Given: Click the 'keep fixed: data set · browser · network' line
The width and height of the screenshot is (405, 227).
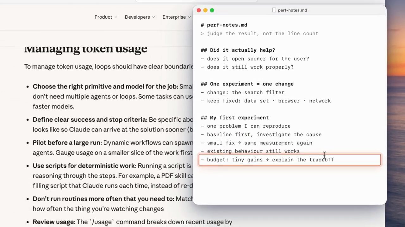Looking at the screenshot, I should click(266, 101).
